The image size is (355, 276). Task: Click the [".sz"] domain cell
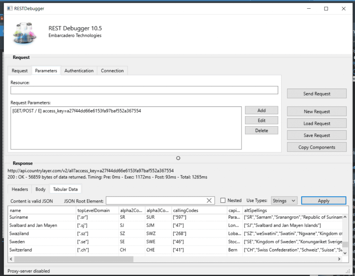point(97,233)
